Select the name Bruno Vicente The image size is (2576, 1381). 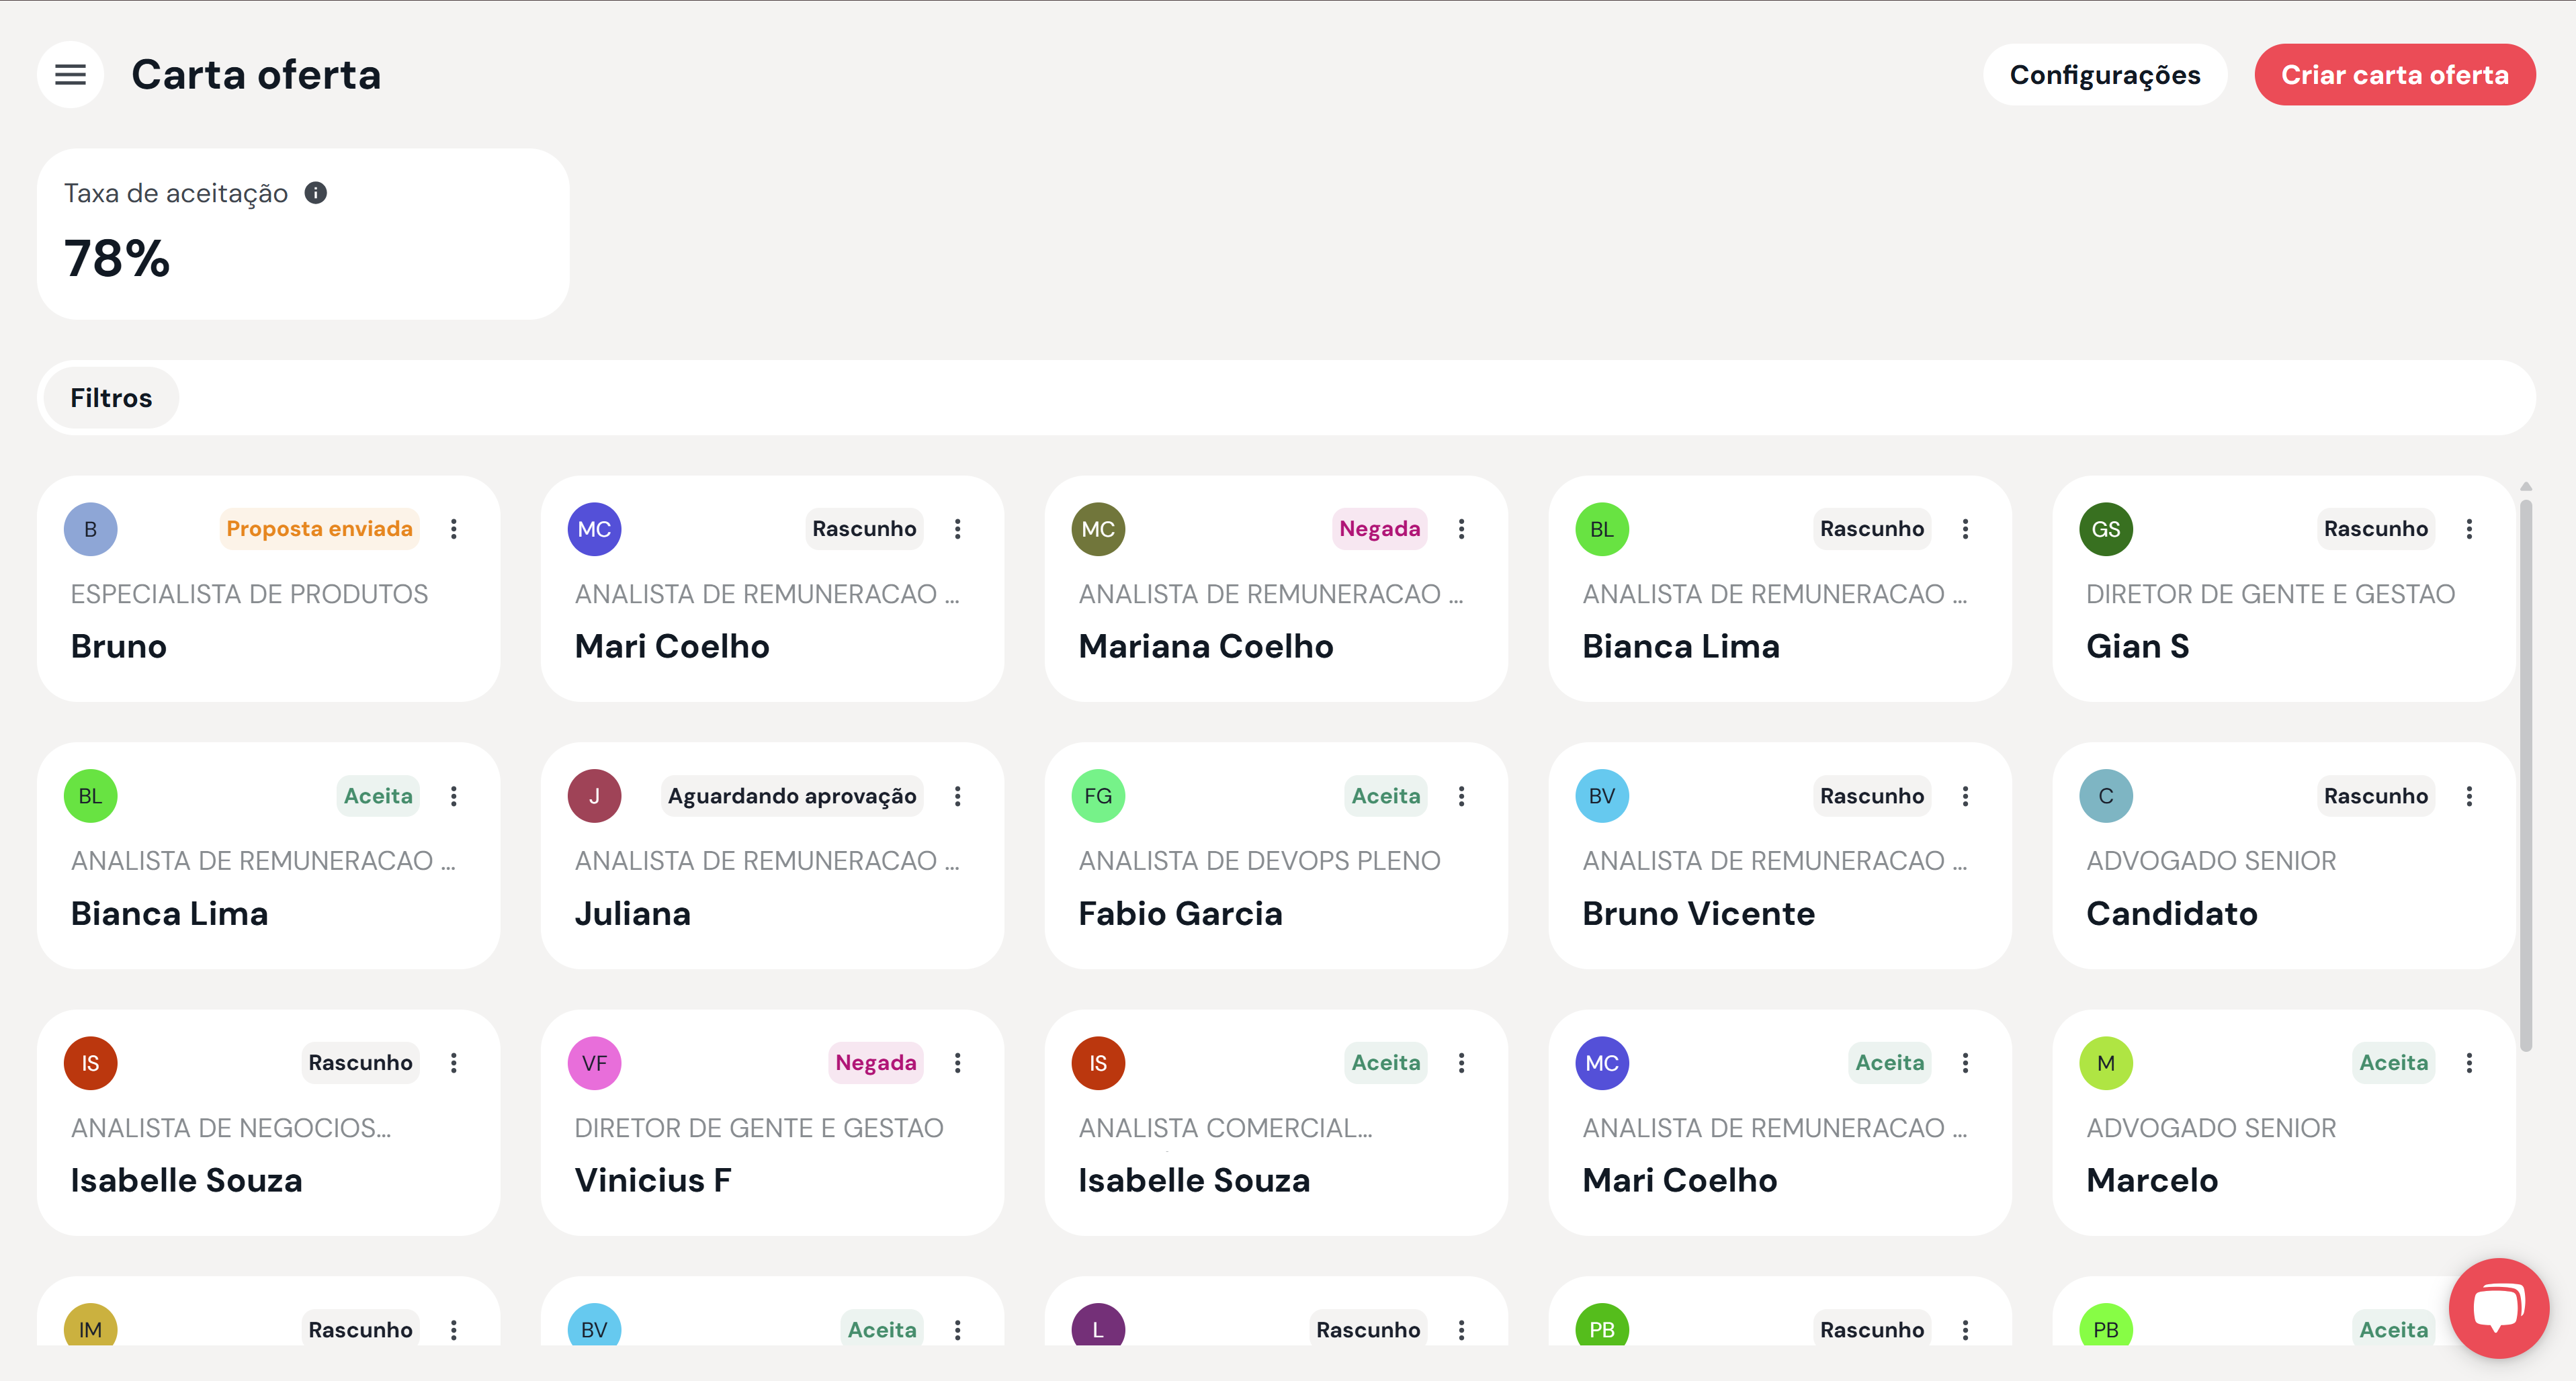pos(1699,914)
